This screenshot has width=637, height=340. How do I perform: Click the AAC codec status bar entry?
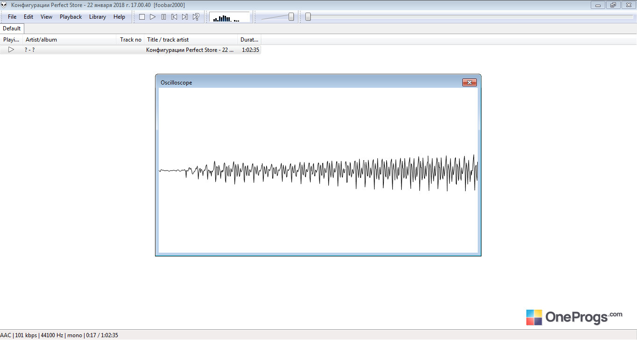coord(6,335)
